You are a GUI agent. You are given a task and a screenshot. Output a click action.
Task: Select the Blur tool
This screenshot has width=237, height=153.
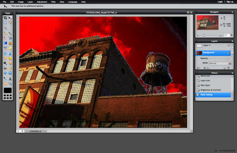click(x=5, y=53)
